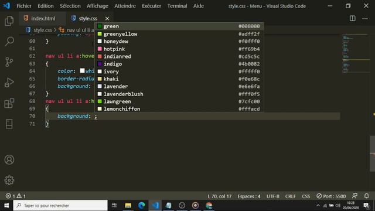This screenshot has height=211, width=375.
Task: Select lemonchiffon suggestion
Action: tap(179, 109)
